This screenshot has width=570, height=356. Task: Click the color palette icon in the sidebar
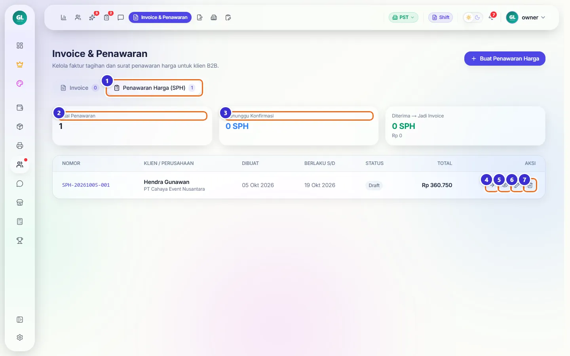click(x=20, y=83)
